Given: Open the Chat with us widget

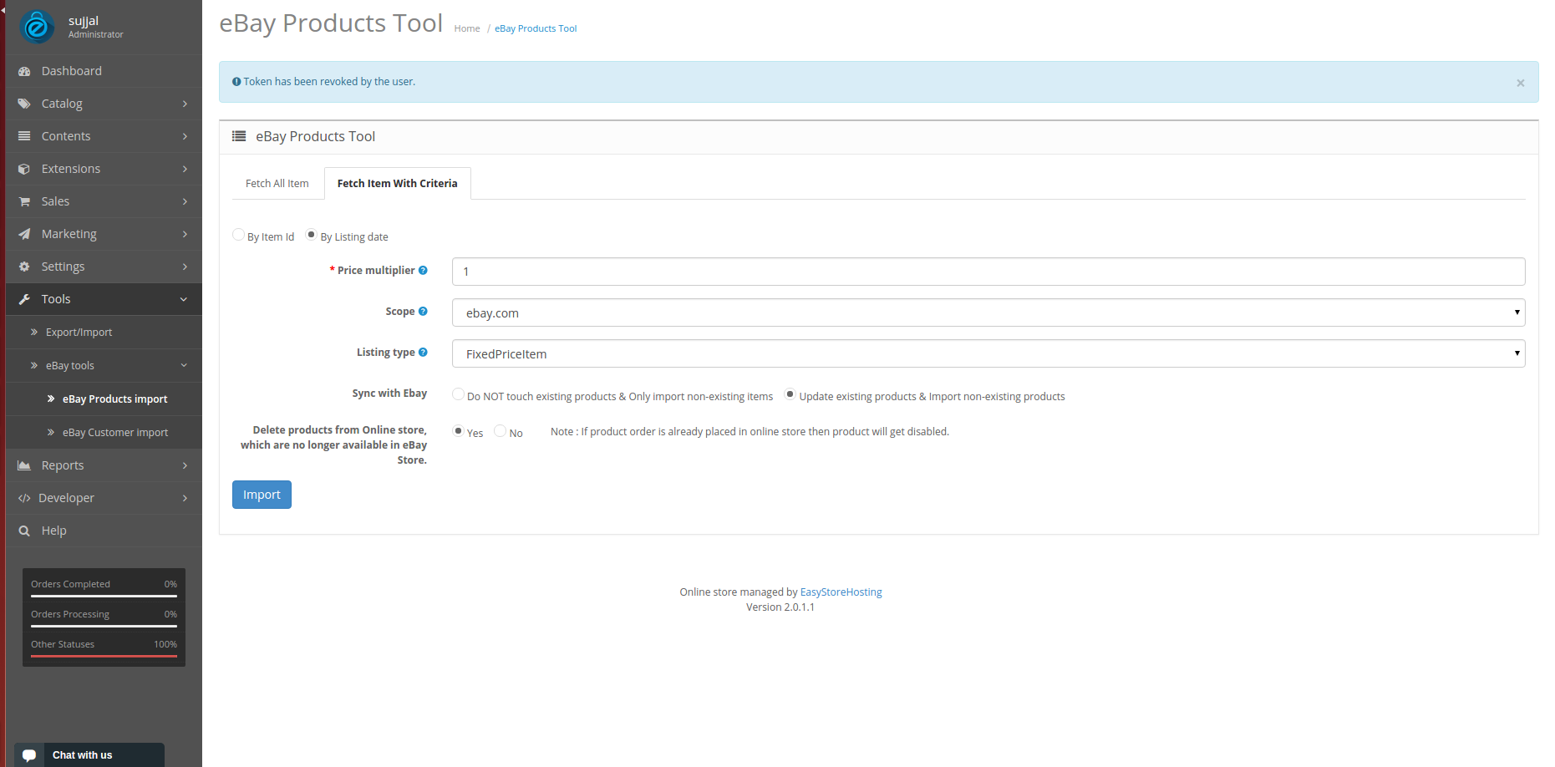Looking at the screenshot, I should coord(89,754).
